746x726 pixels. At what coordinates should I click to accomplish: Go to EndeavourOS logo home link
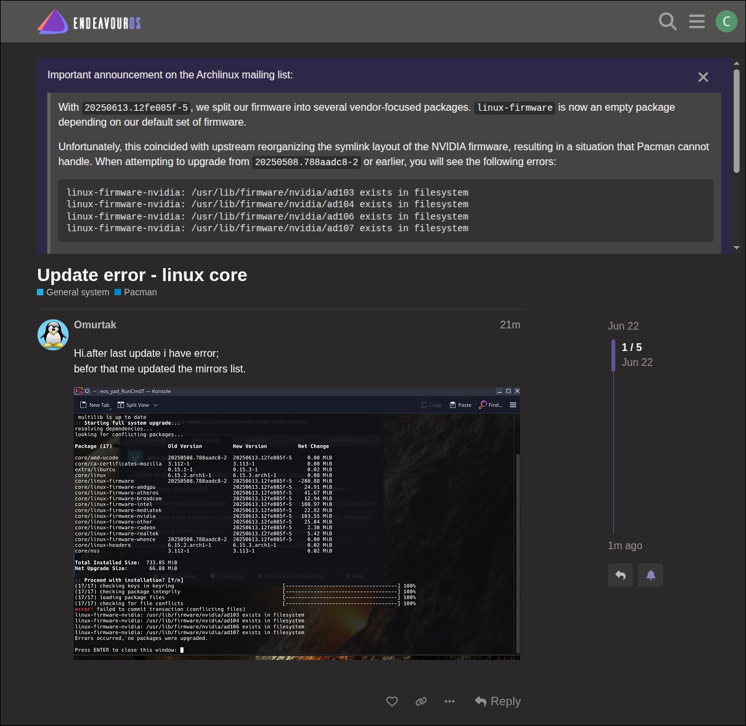[x=89, y=23]
